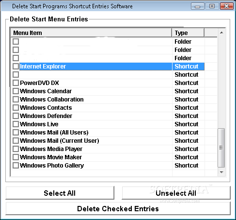Select the Windows Movie Maker entry
236x220 pixels.
point(51,157)
